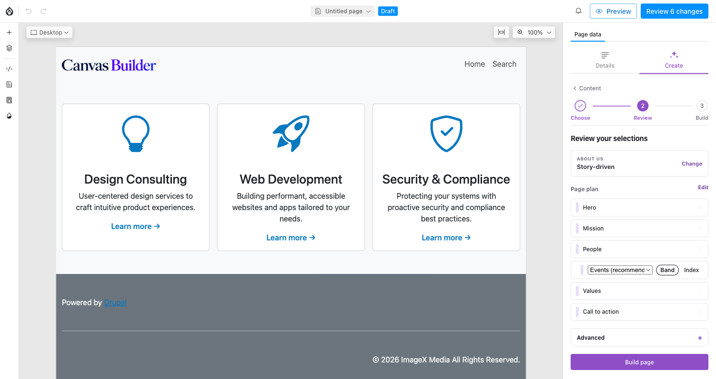Click Learn more under Design Consulting
Image resolution: width=716 pixels, height=379 pixels.
tap(135, 227)
